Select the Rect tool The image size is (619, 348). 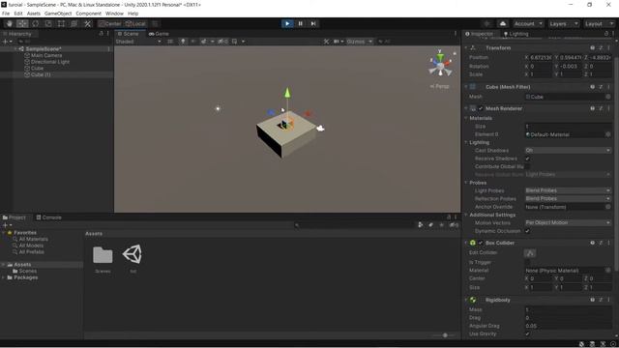coord(61,23)
